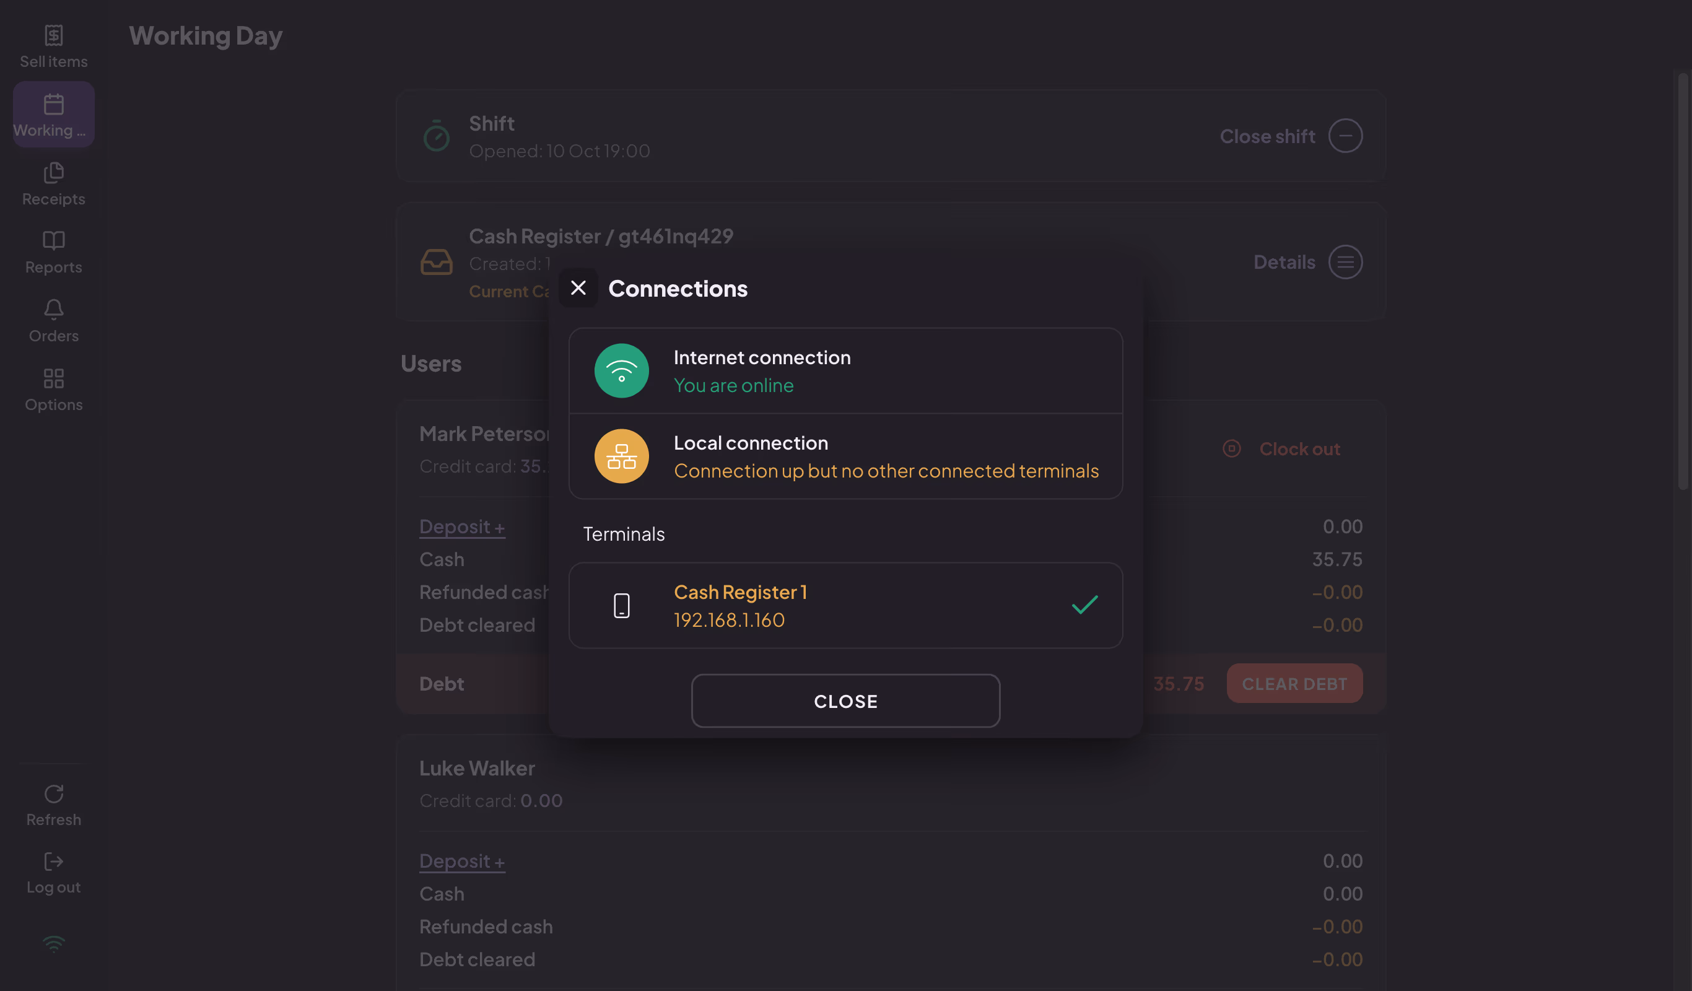Image resolution: width=1692 pixels, height=991 pixels.
Task: Go to Receipts in the sidebar
Action: pyautogui.click(x=54, y=185)
